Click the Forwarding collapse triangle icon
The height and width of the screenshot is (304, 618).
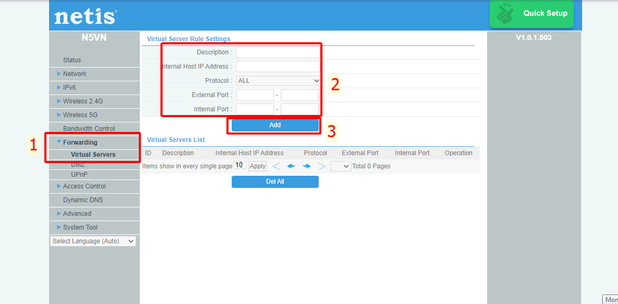(58, 141)
